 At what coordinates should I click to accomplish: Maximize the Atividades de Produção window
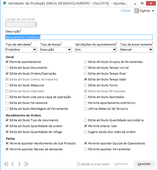coord(142,3)
